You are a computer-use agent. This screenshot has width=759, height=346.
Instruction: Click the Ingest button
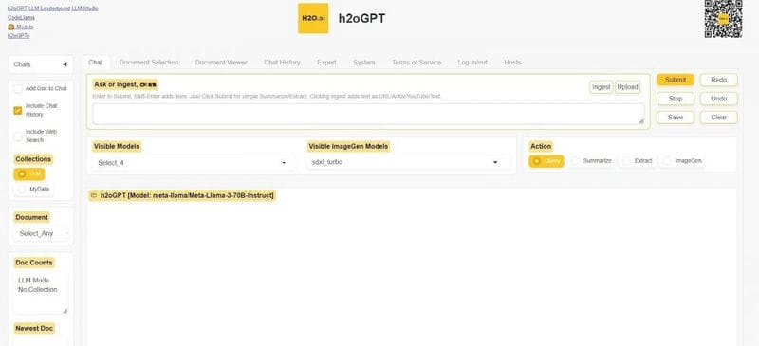602,87
